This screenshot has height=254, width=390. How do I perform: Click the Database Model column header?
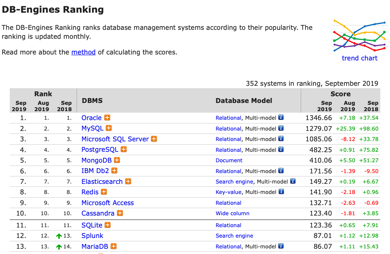coord(244,101)
